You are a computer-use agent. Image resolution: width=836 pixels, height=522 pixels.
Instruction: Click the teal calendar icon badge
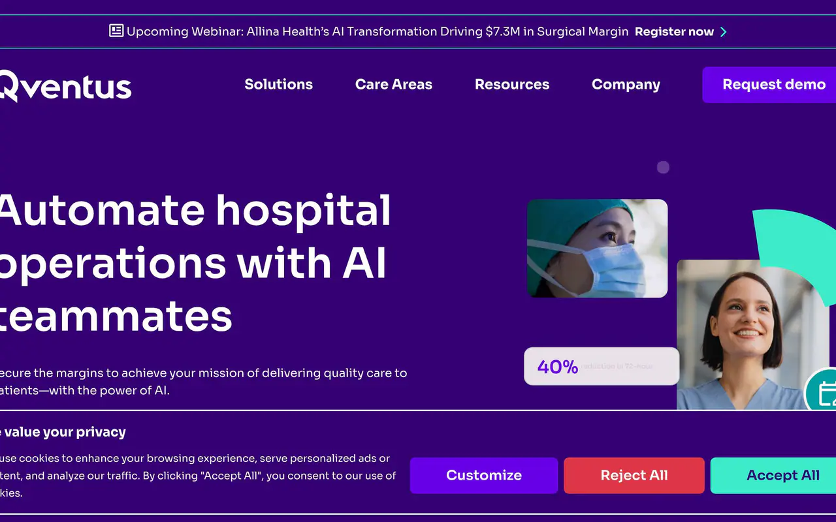pos(822,391)
